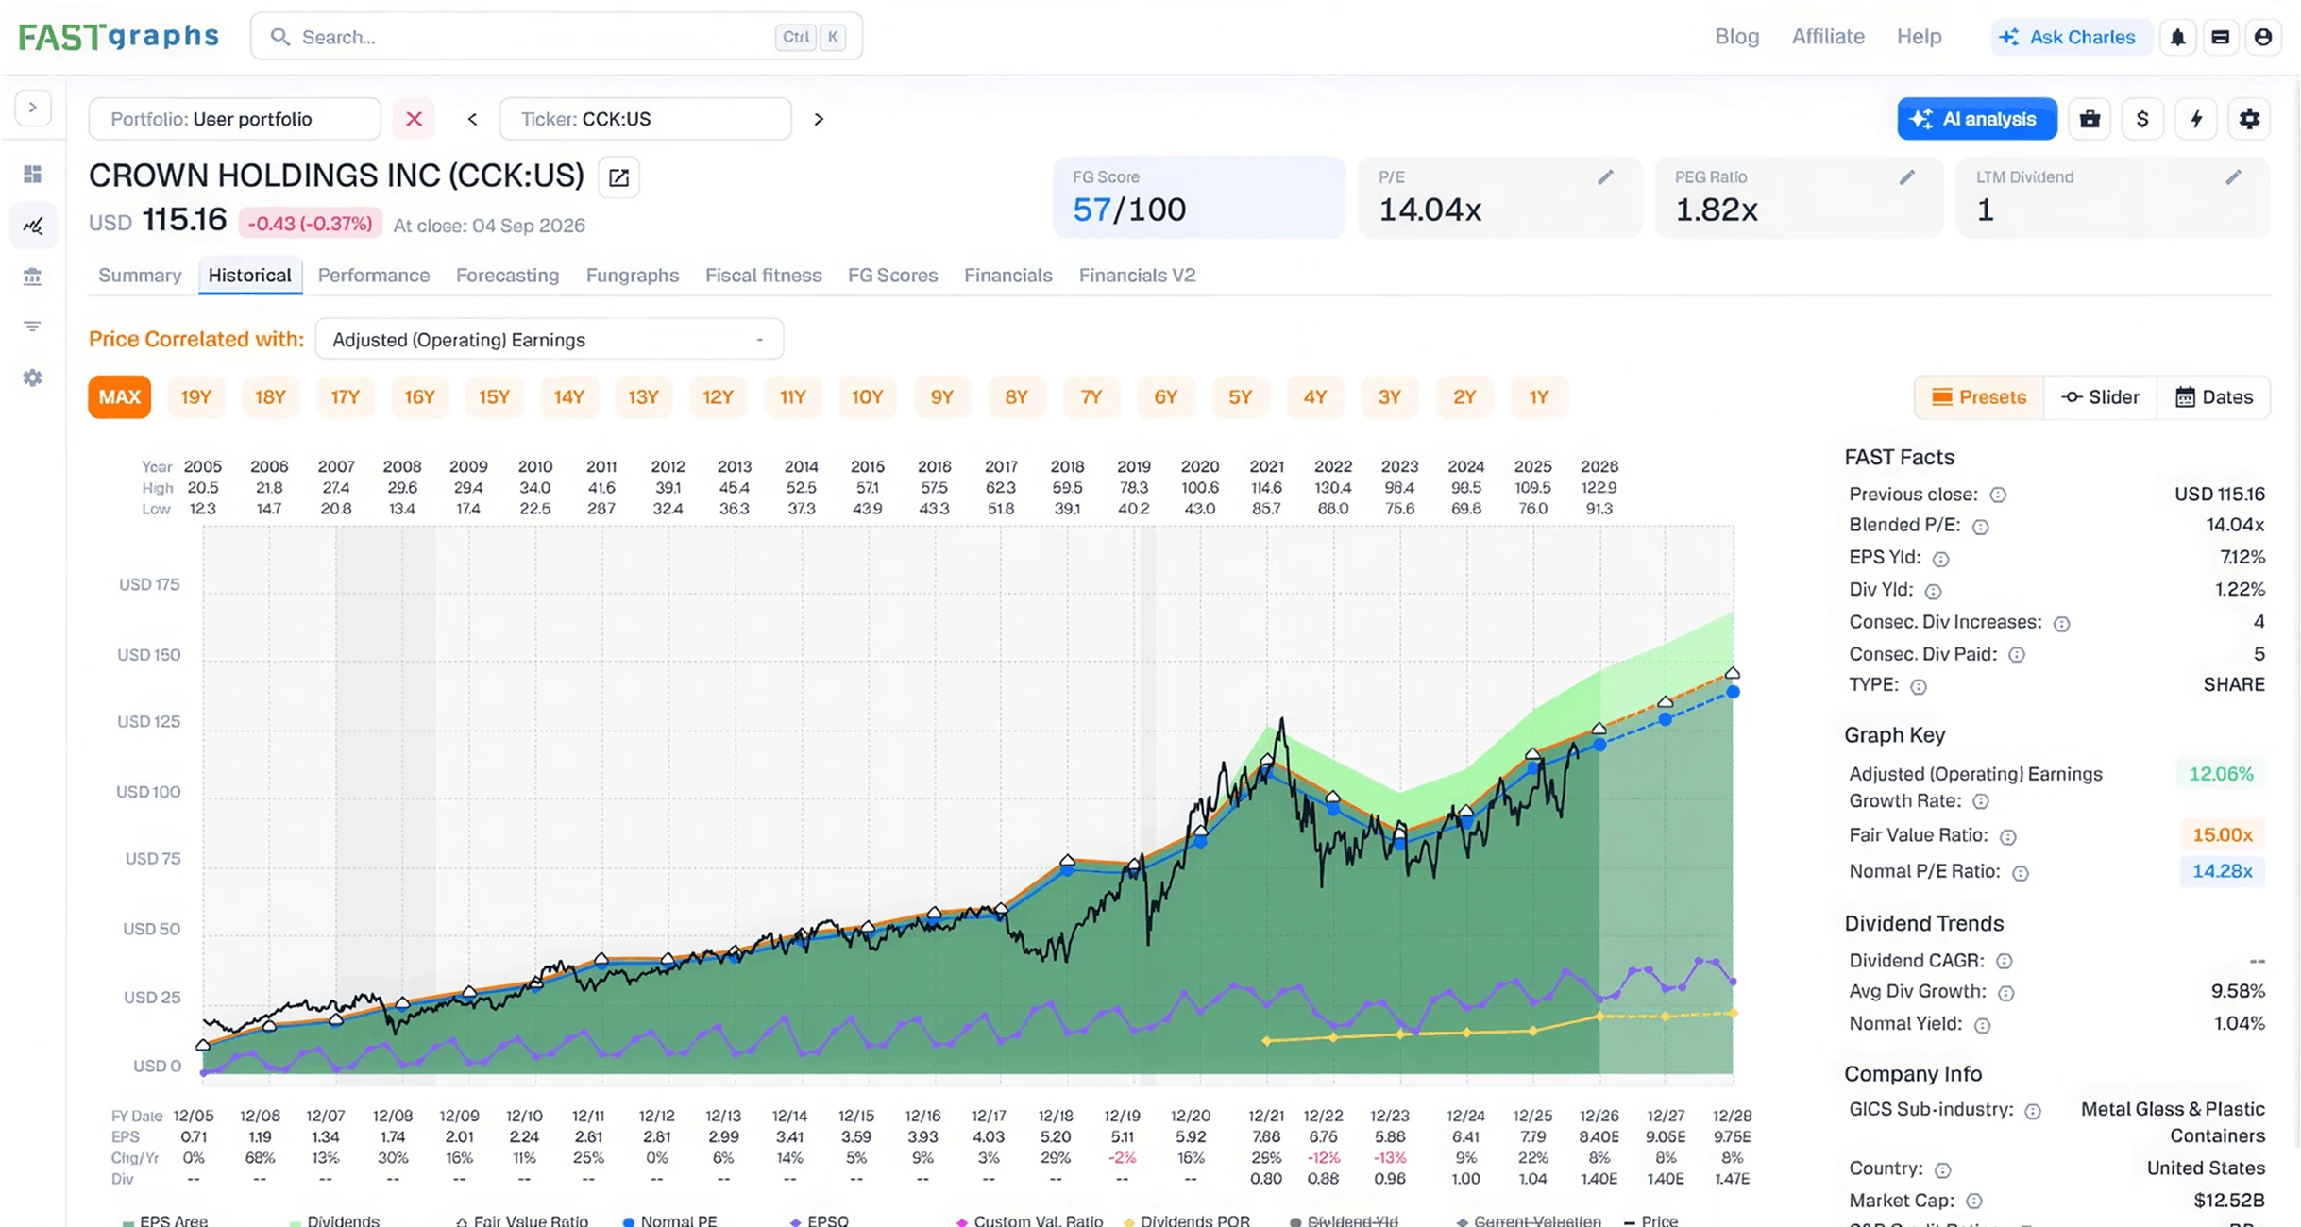Toggle the Custom Val. Ratio legend item

(1028, 1220)
